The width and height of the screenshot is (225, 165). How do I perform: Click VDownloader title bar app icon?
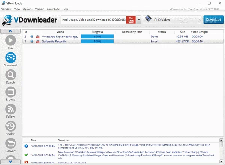(3, 3)
